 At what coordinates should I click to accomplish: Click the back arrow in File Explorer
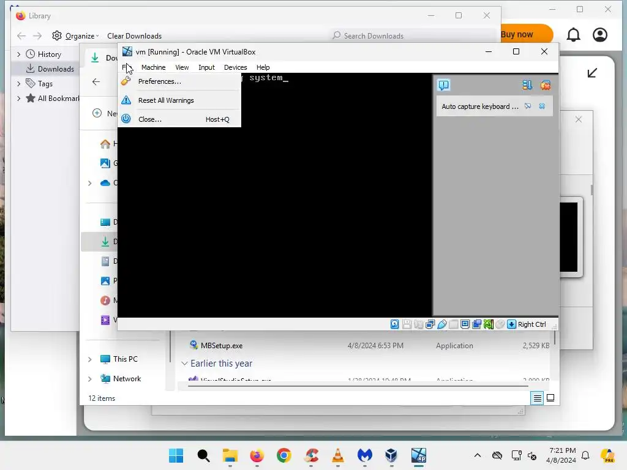[x=96, y=82]
